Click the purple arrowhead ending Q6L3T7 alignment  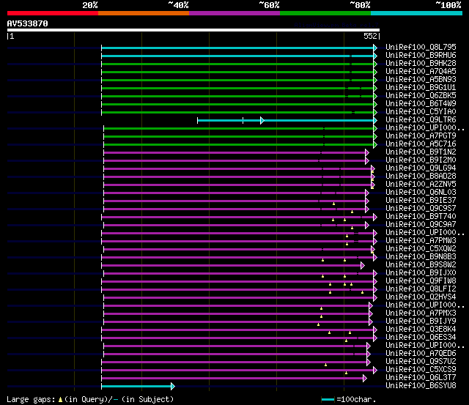pos(365,378)
